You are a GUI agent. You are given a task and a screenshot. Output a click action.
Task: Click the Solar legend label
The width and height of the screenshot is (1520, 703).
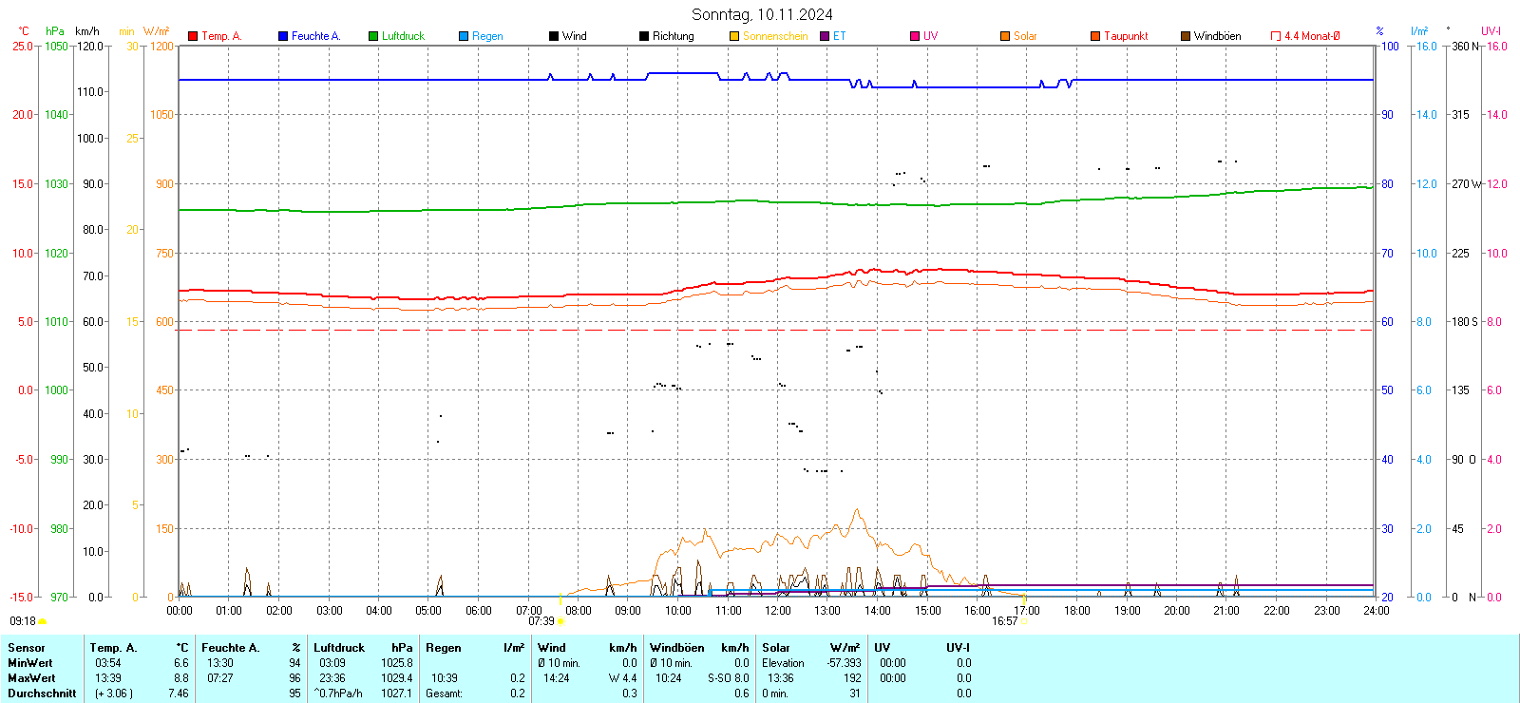(1025, 36)
